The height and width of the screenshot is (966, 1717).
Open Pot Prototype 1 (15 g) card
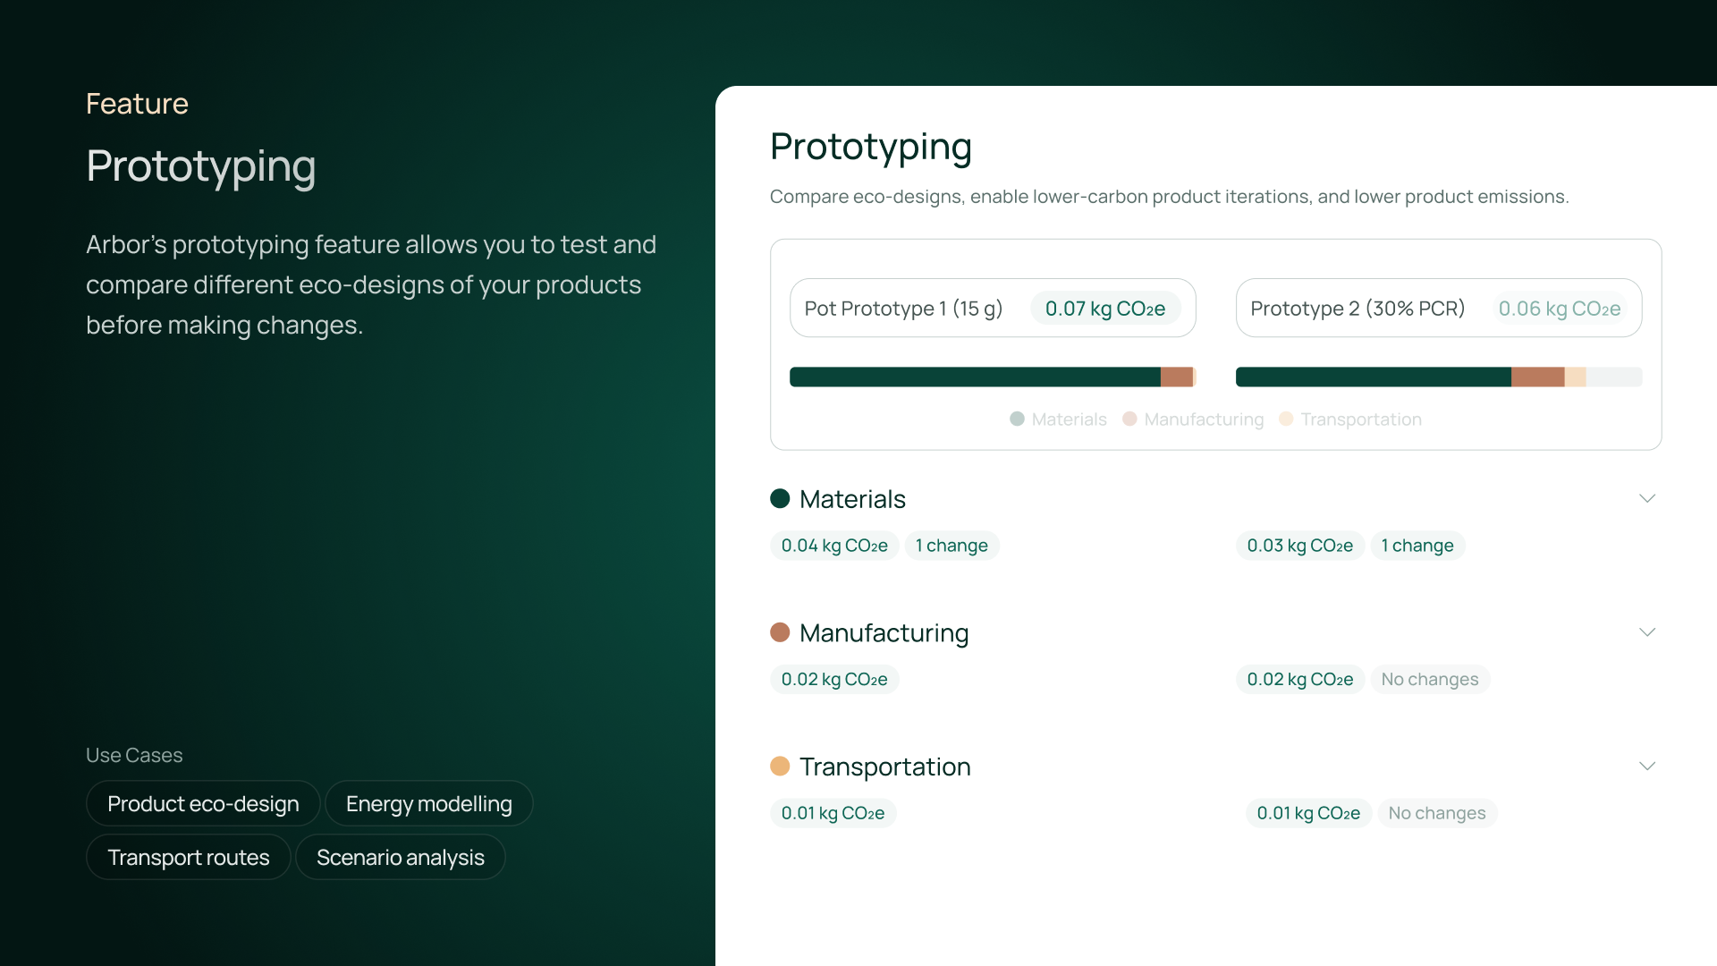[x=903, y=308]
